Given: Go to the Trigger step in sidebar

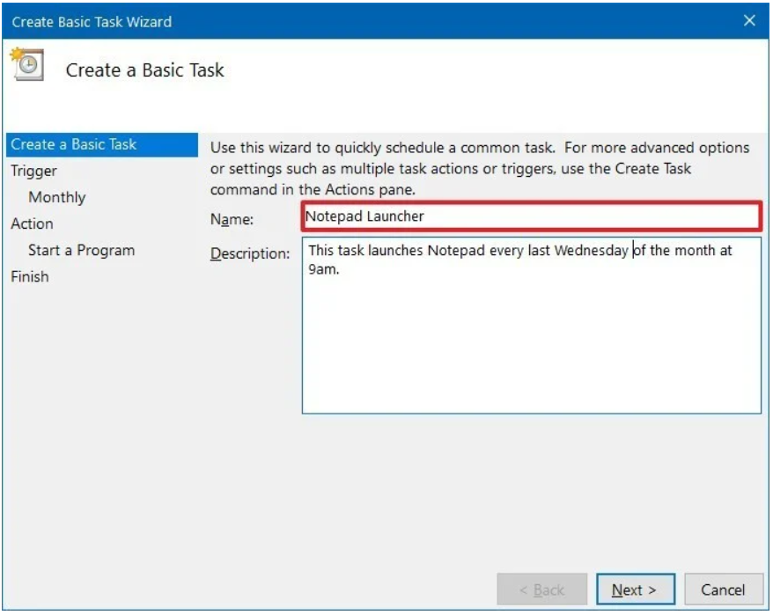Looking at the screenshot, I should coord(33,171).
